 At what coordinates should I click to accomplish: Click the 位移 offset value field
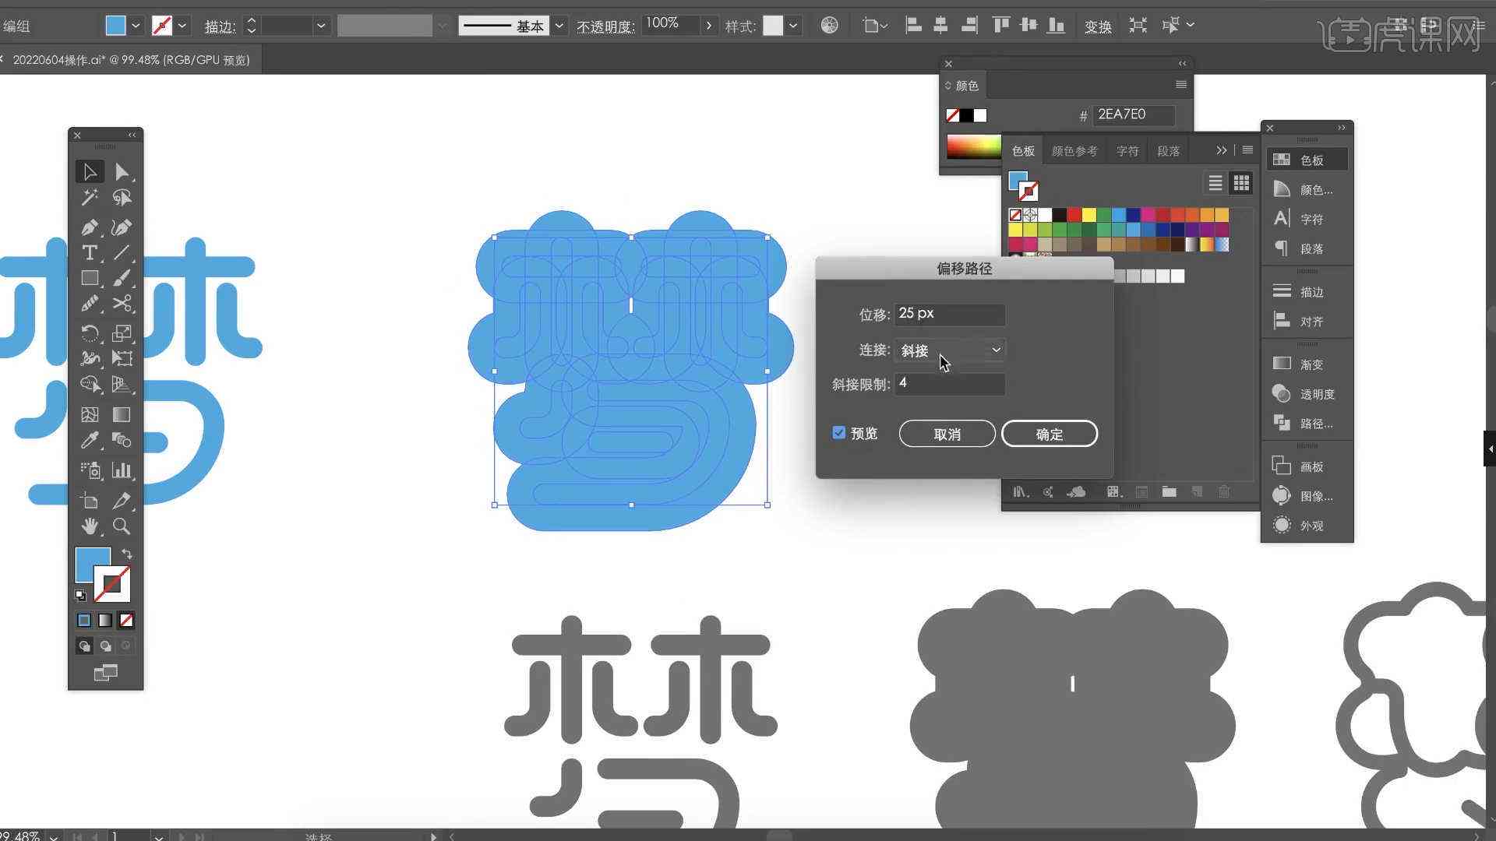click(x=950, y=314)
